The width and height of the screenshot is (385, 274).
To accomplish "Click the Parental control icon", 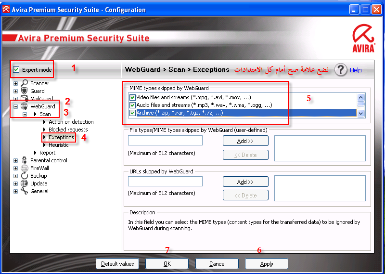I will [x=25, y=160].
